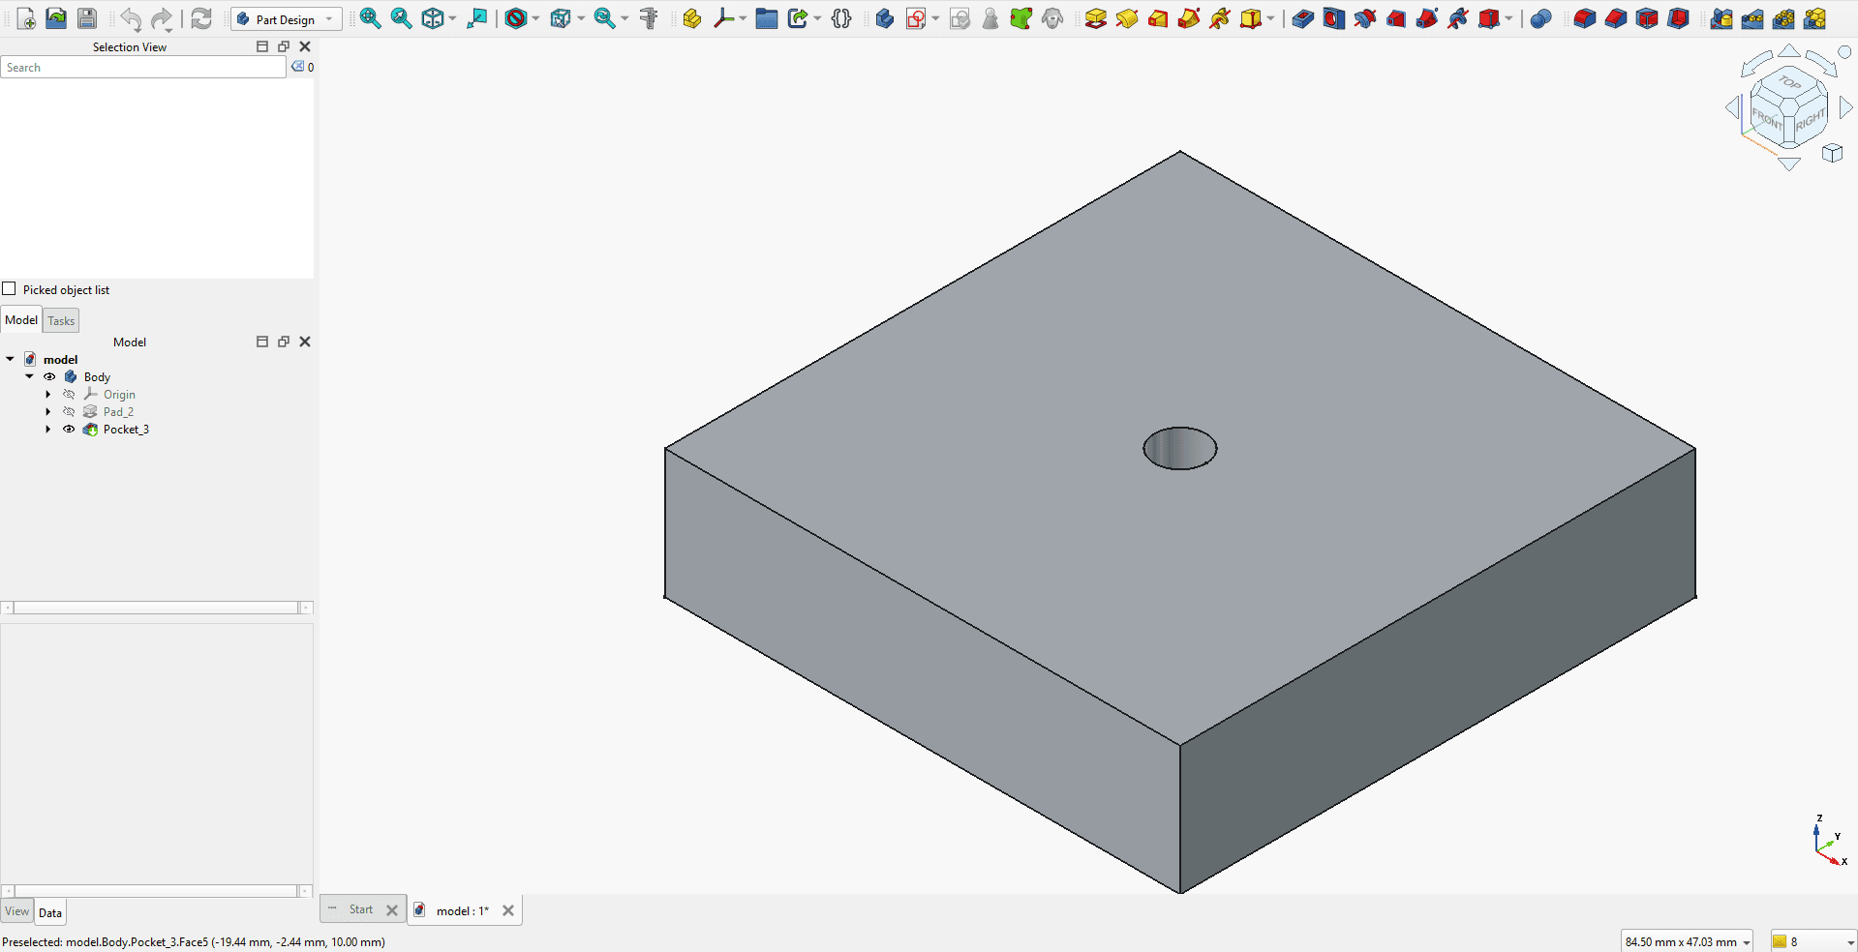Open the draw style dropdown arrow
Viewport: 1858px width, 952px height.
coord(535,18)
